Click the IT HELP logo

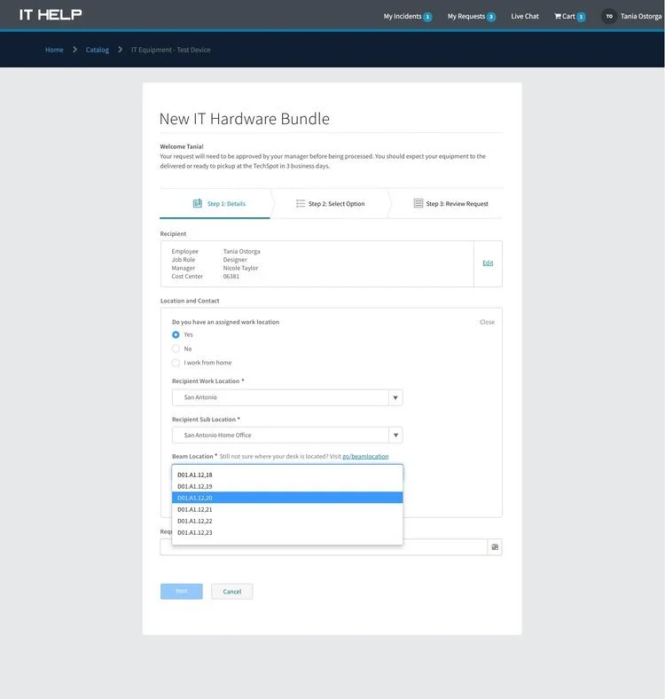(51, 15)
